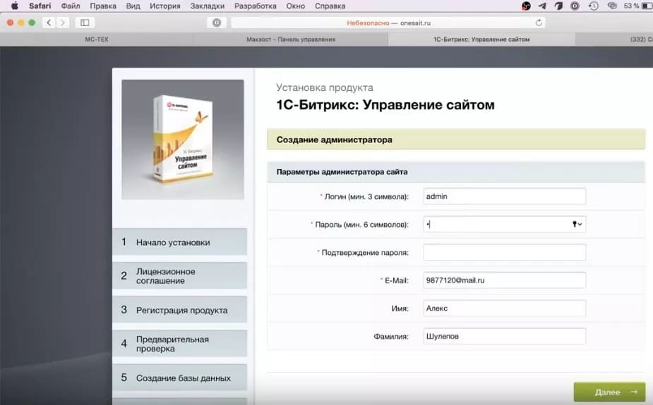Screen dimensions: 653x405
Task: Switch to Макхост – Панель управления tab
Action: pyautogui.click(x=291, y=39)
